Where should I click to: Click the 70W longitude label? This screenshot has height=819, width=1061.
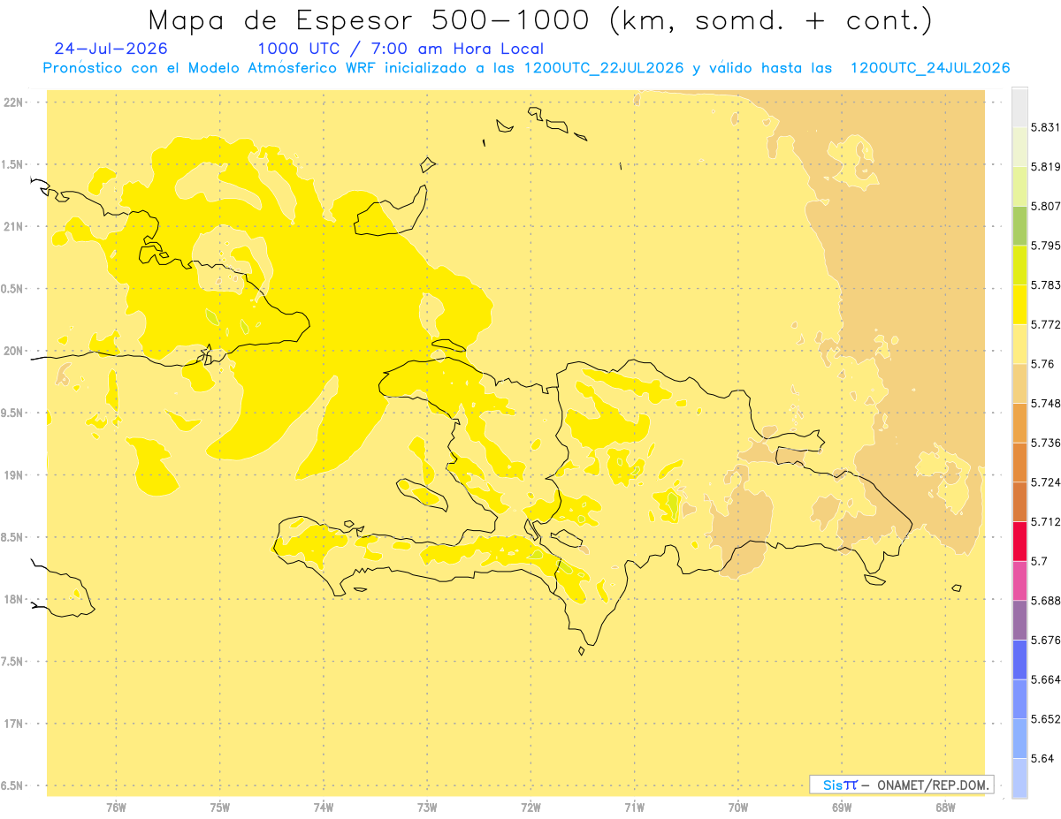point(737,808)
